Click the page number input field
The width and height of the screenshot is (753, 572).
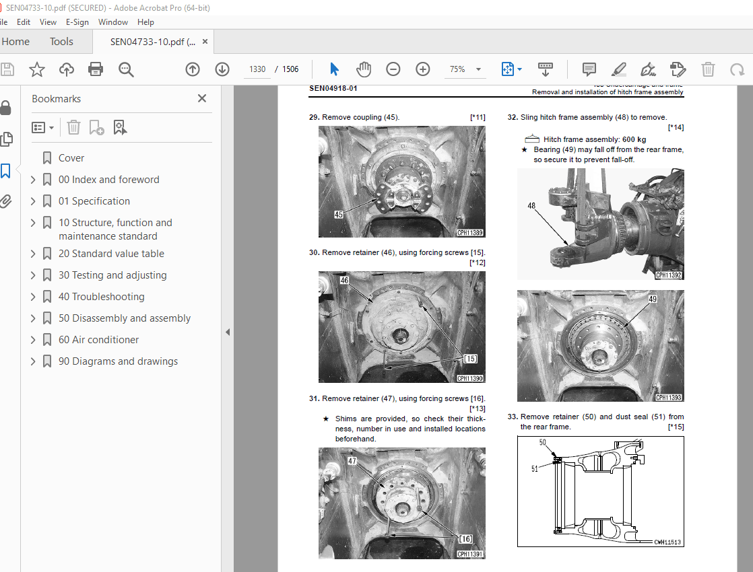257,69
